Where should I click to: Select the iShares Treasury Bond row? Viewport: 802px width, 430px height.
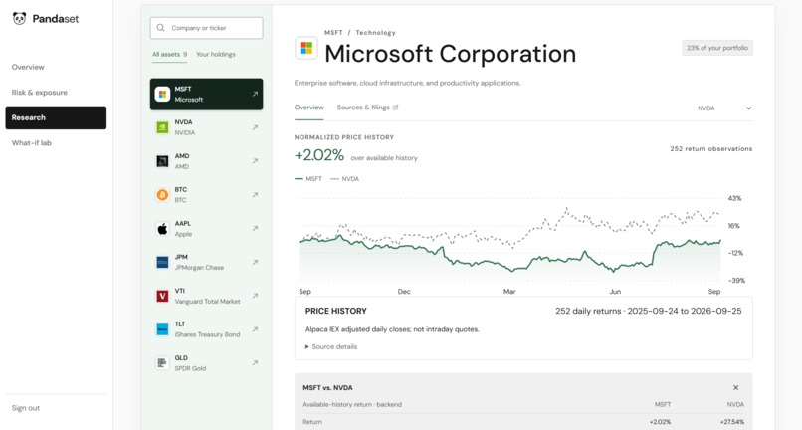click(x=206, y=329)
